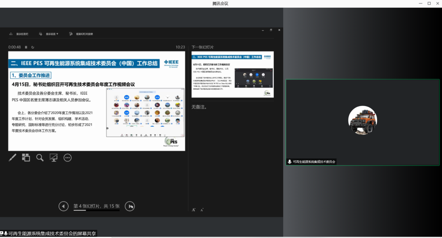Click the video meeting screenshot in the slide
442x238 pixels.
pos(145,113)
